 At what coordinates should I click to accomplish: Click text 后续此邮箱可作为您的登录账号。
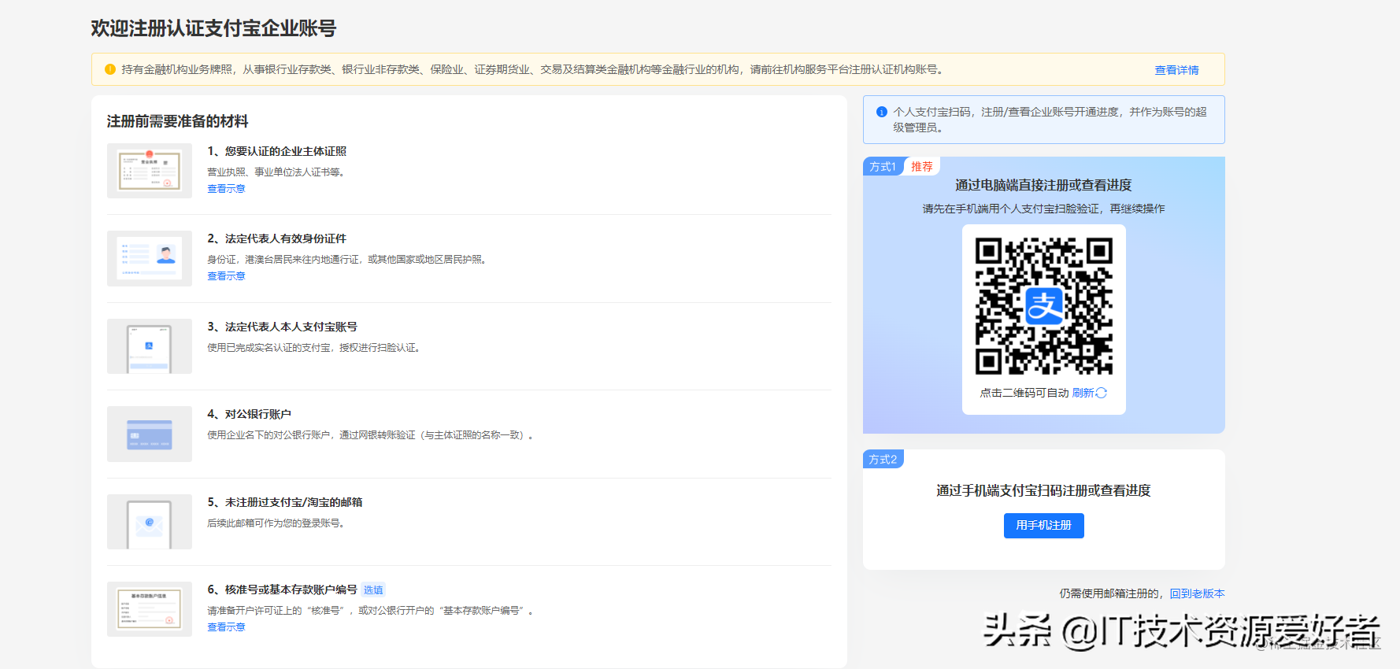(278, 523)
